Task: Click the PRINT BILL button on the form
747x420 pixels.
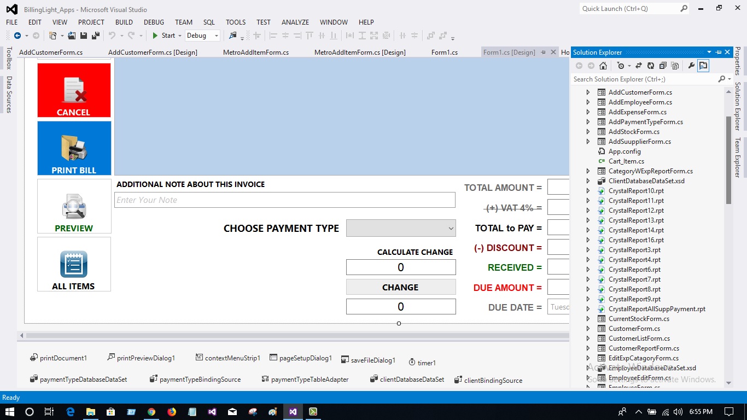Action: 74,148
